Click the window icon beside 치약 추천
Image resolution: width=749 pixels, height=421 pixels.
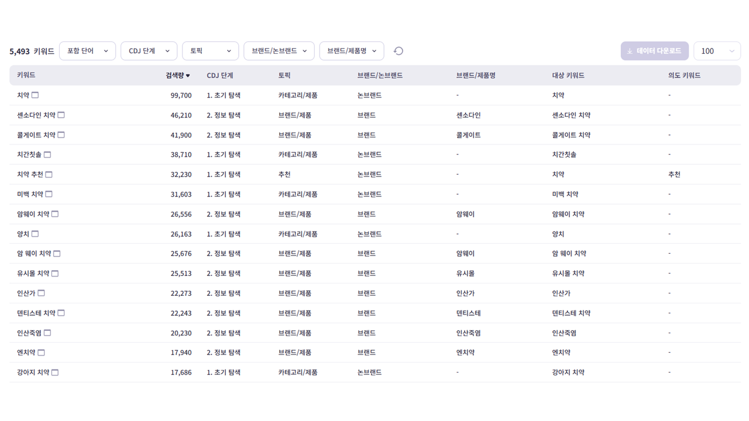pos(49,174)
